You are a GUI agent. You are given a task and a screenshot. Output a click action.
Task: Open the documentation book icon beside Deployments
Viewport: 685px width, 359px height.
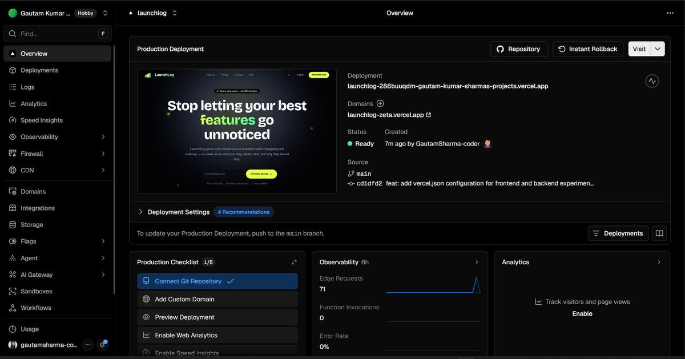[x=659, y=233]
